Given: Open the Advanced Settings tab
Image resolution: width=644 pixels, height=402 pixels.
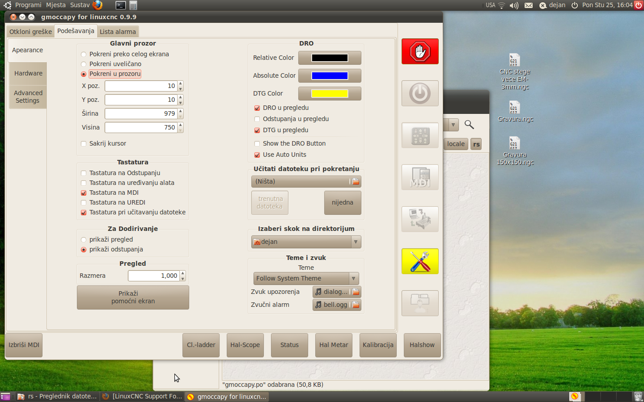Looking at the screenshot, I should tap(28, 97).
